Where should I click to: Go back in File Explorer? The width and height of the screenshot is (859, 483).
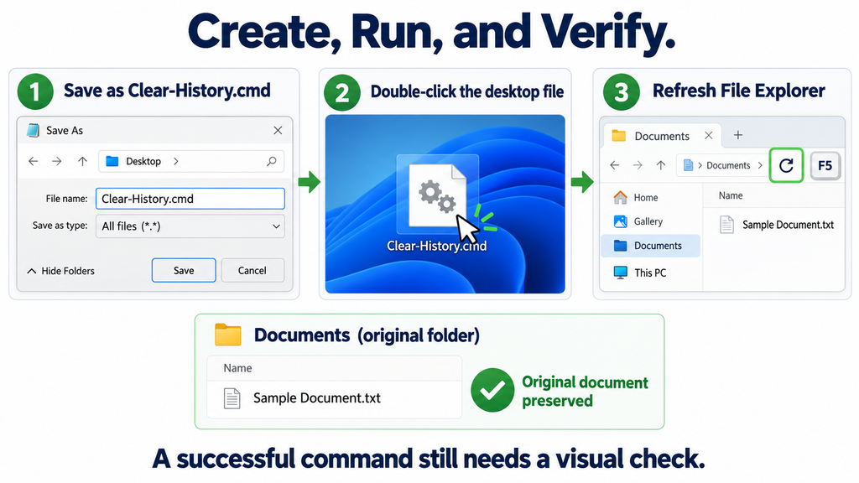615,165
